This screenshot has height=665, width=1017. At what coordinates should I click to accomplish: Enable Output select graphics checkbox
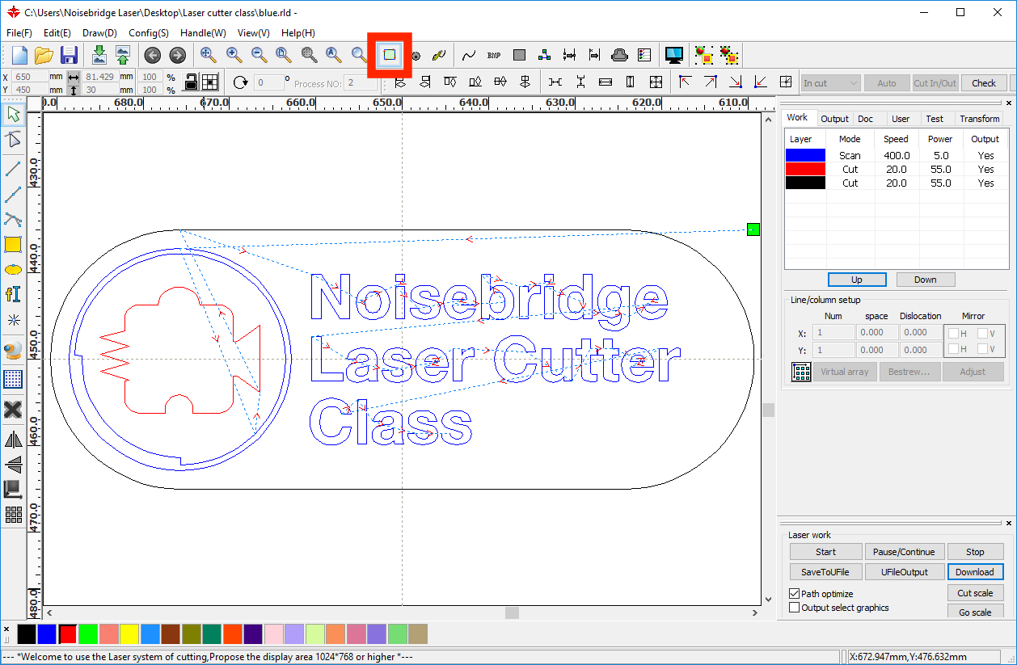point(794,608)
